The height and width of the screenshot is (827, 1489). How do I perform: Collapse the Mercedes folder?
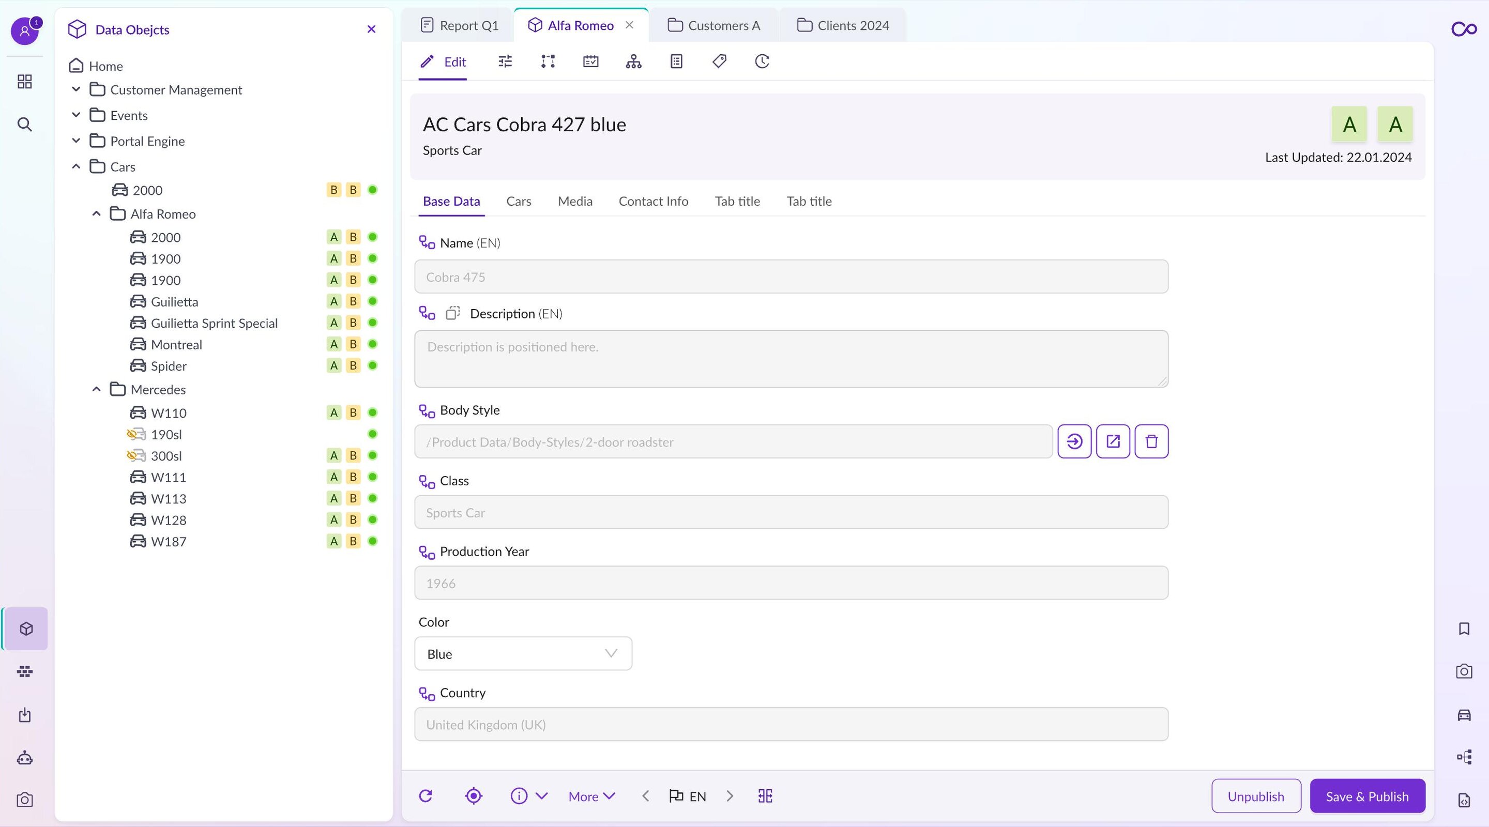coord(97,390)
